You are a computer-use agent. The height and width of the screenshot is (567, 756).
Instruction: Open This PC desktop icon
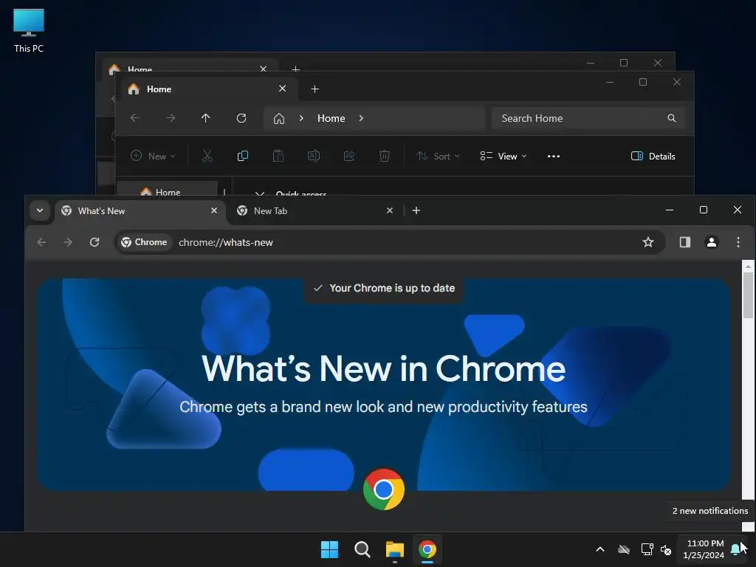29,30
